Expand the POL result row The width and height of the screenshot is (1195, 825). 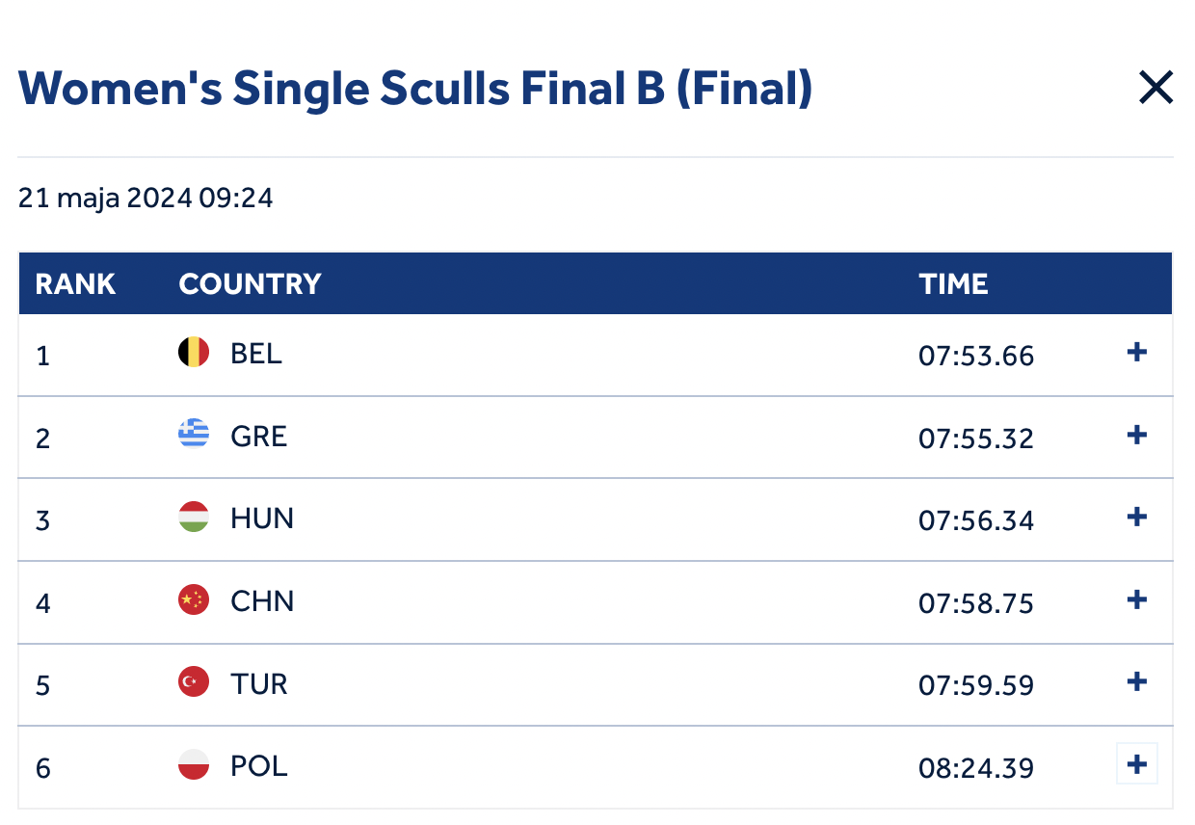(1137, 765)
